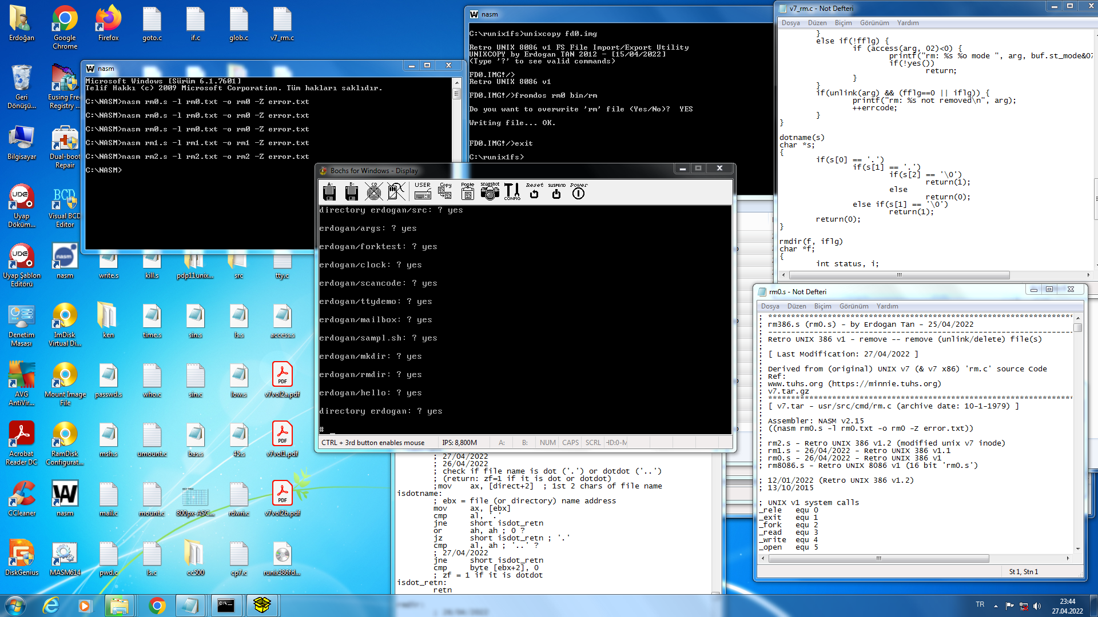
Task: Select runix386fd disk image icon
Action: point(282,558)
